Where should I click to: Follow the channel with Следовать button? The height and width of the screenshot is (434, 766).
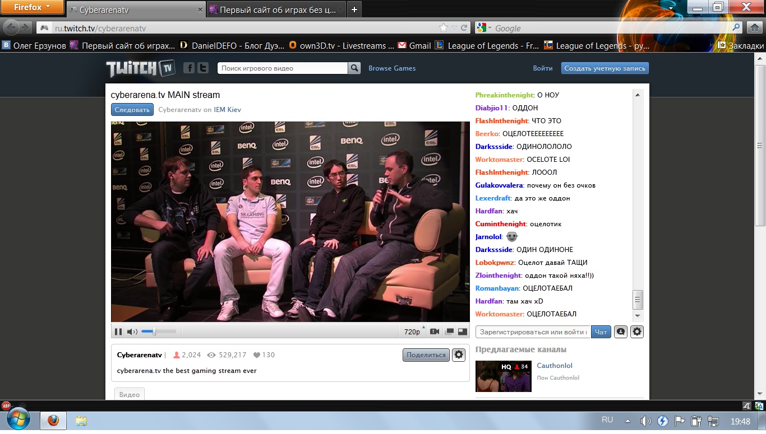click(132, 110)
